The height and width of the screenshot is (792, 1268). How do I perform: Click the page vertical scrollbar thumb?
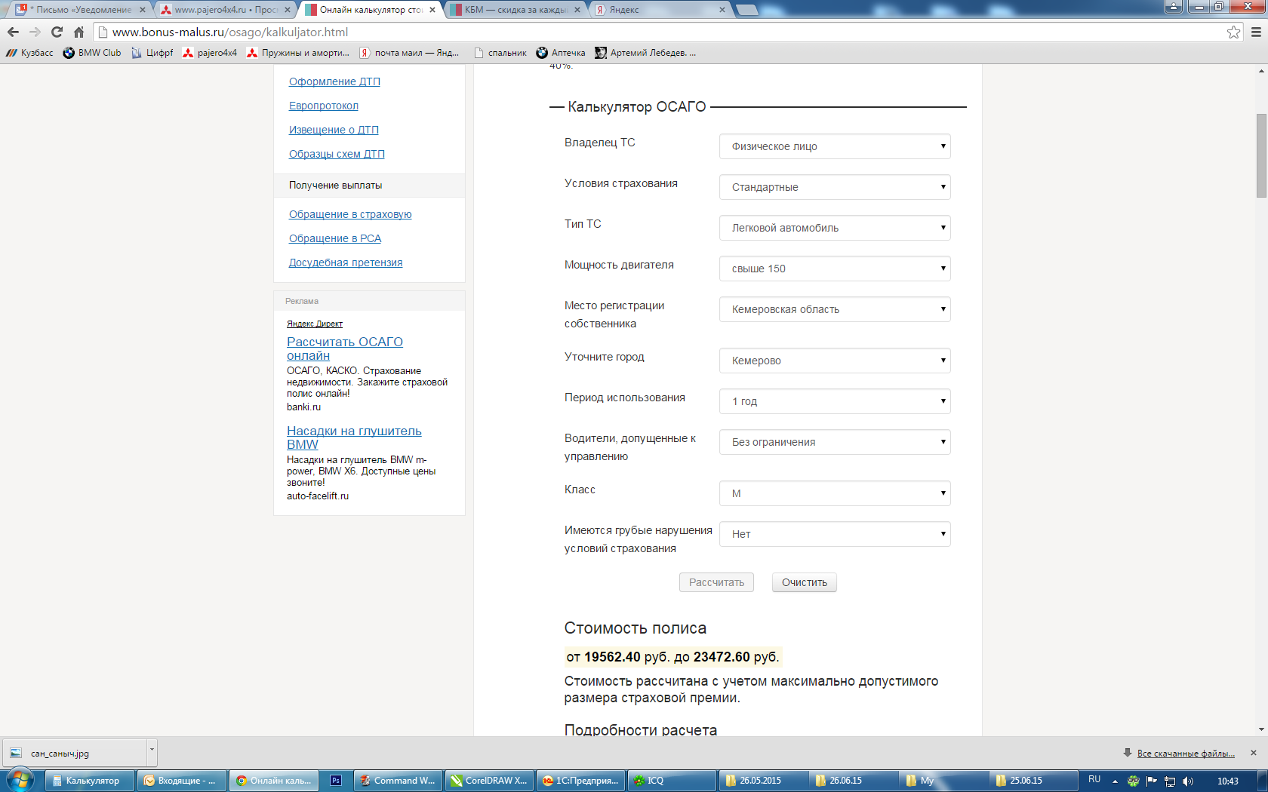1261,155
